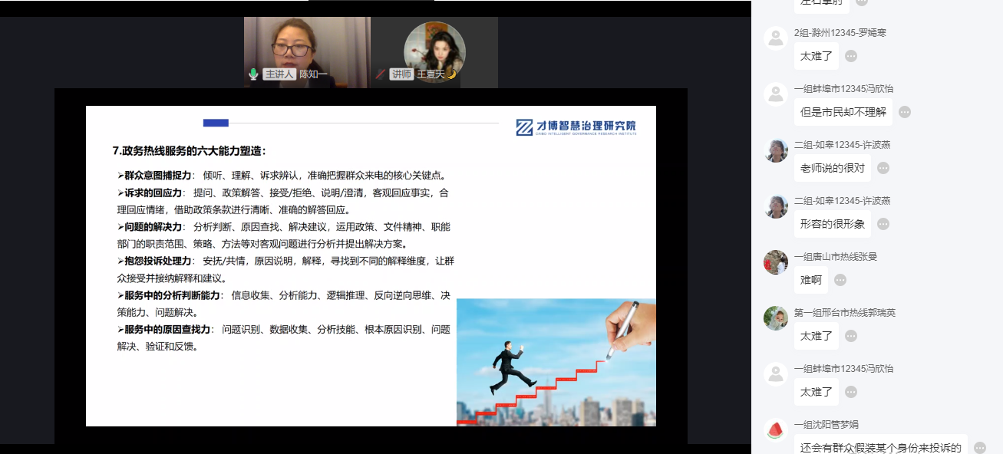Click username 二组-如皋12345-许波燕 above '老师说的很对'
Viewport: 1003px width, 454px height.
click(x=842, y=145)
